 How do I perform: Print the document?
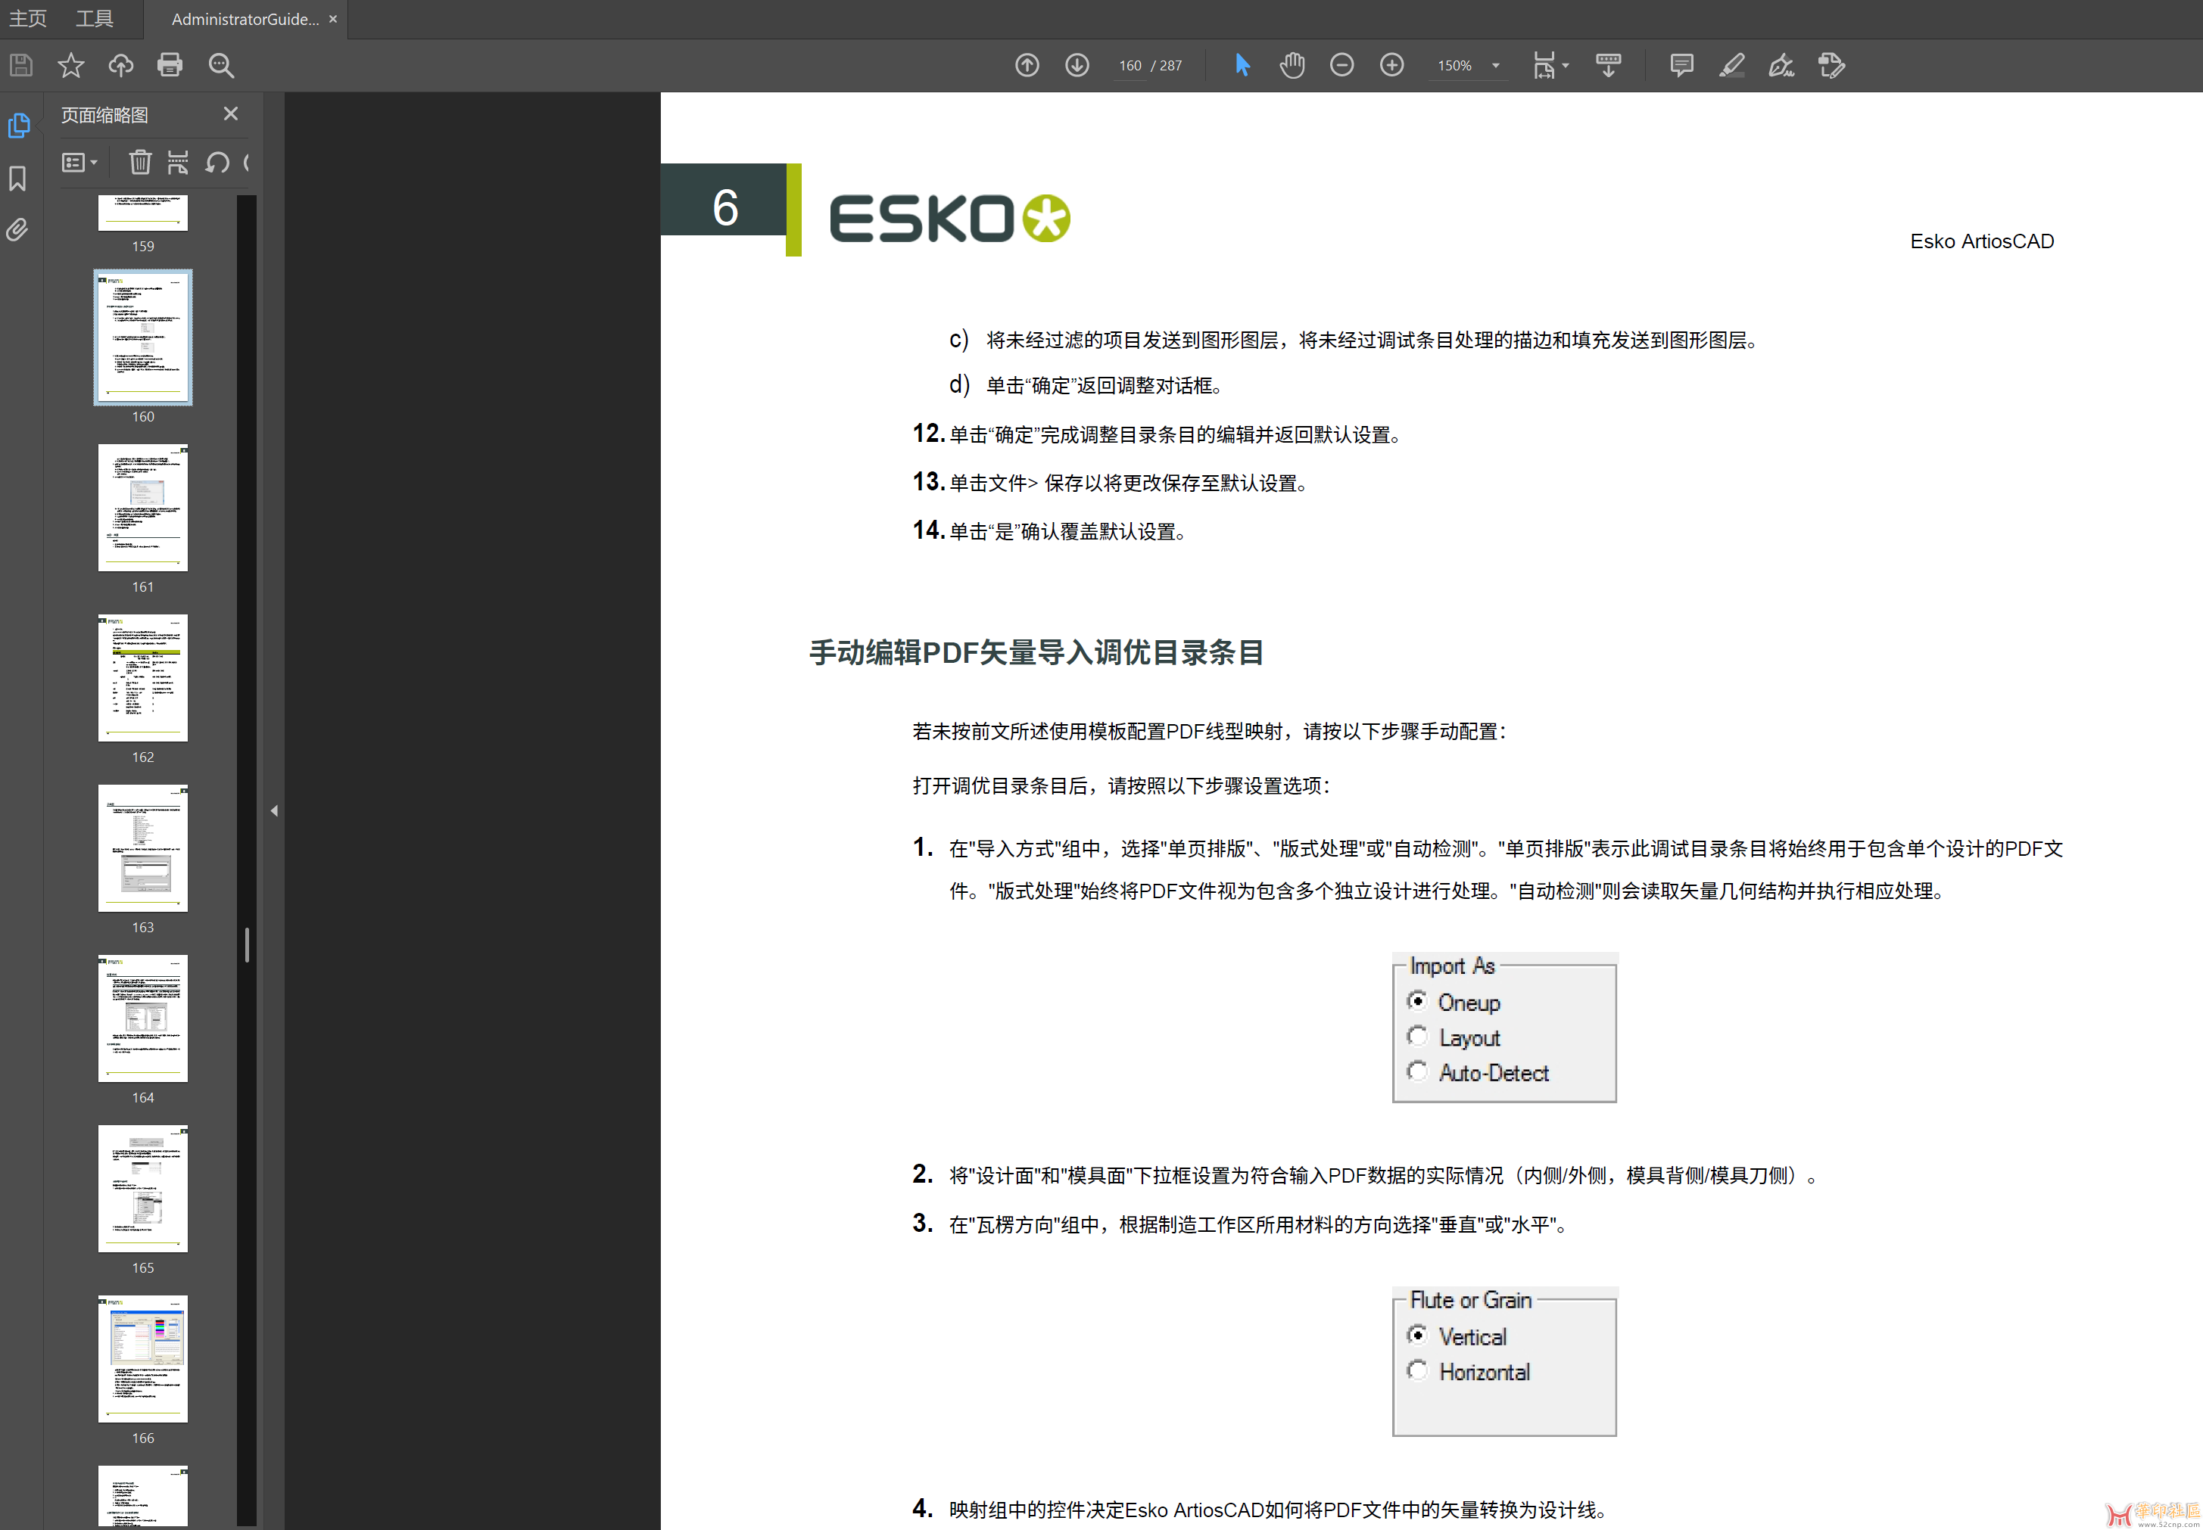[171, 65]
